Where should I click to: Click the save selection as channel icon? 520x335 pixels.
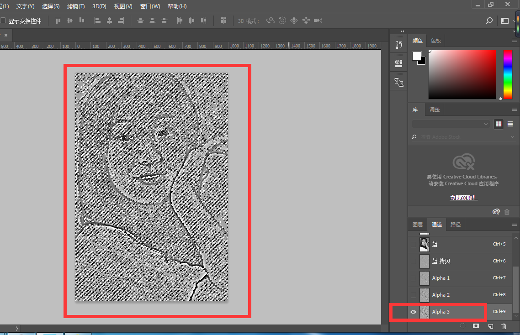[x=476, y=326]
